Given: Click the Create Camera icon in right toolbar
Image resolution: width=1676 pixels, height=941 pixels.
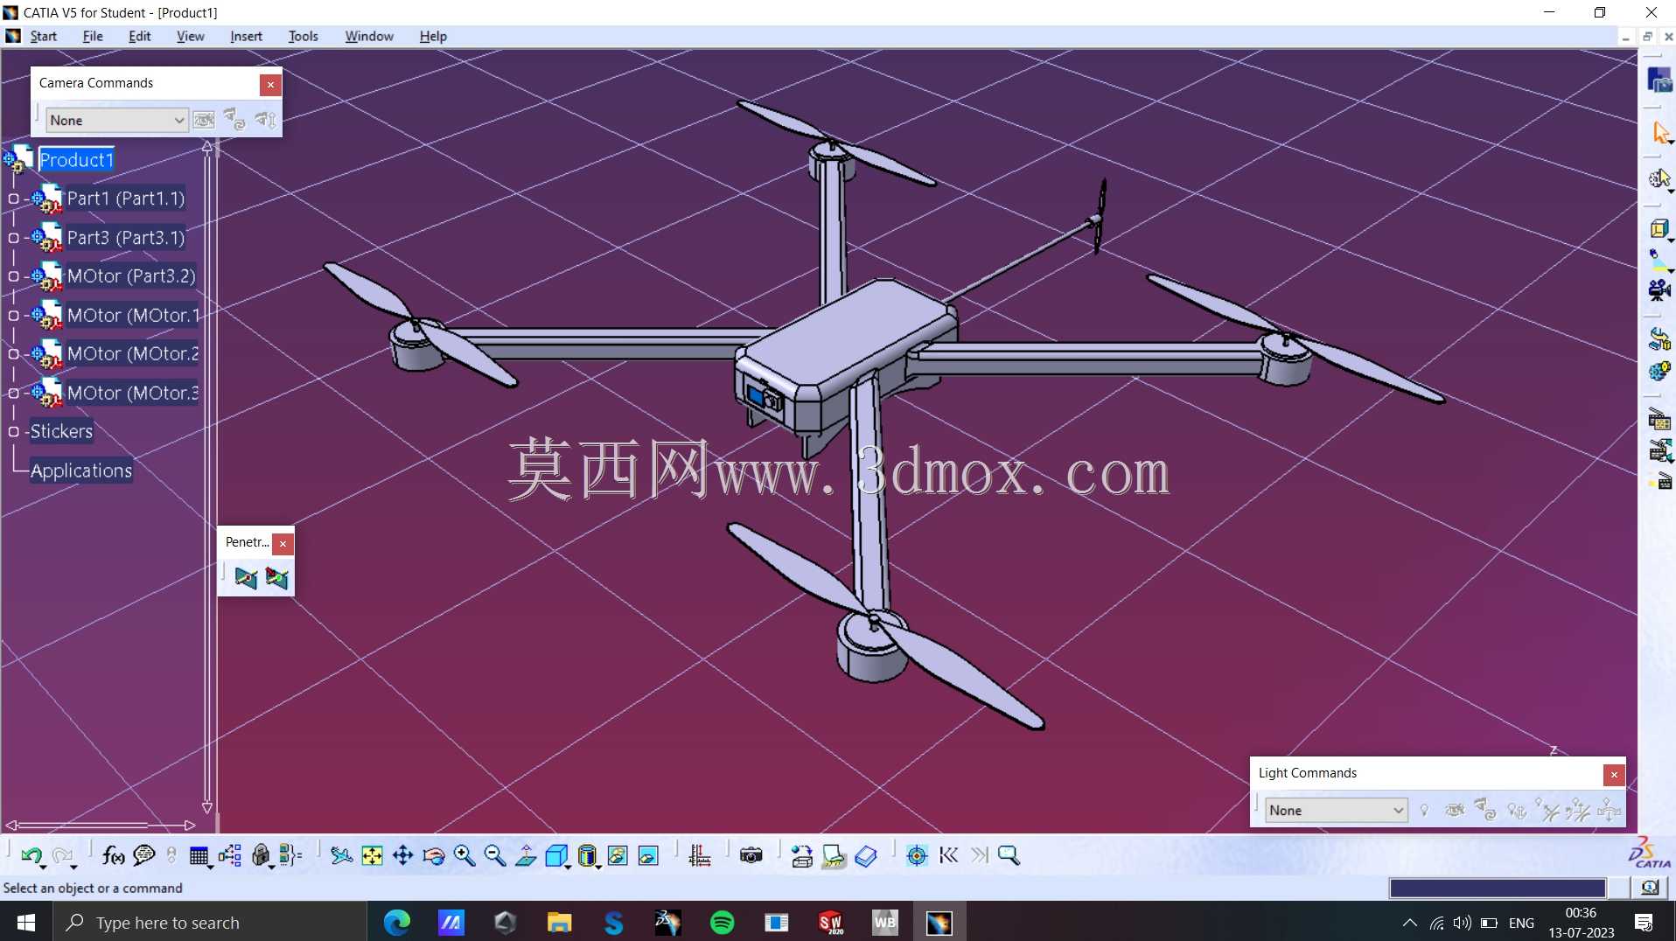Looking at the screenshot, I should coord(1659,290).
